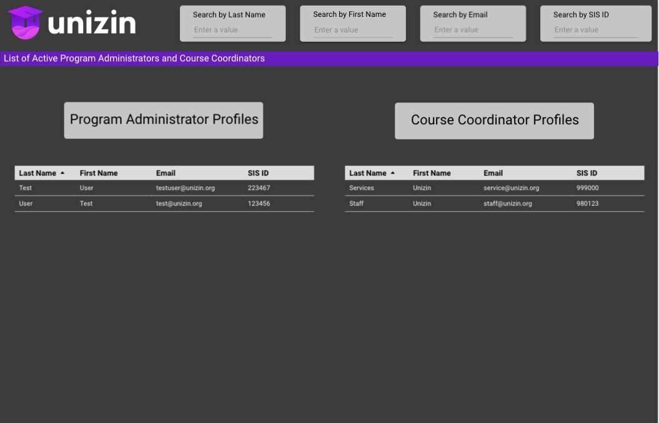The image size is (659, 423).
Task: Open Program Administrator Profiles
Action: tap(164, 120)
